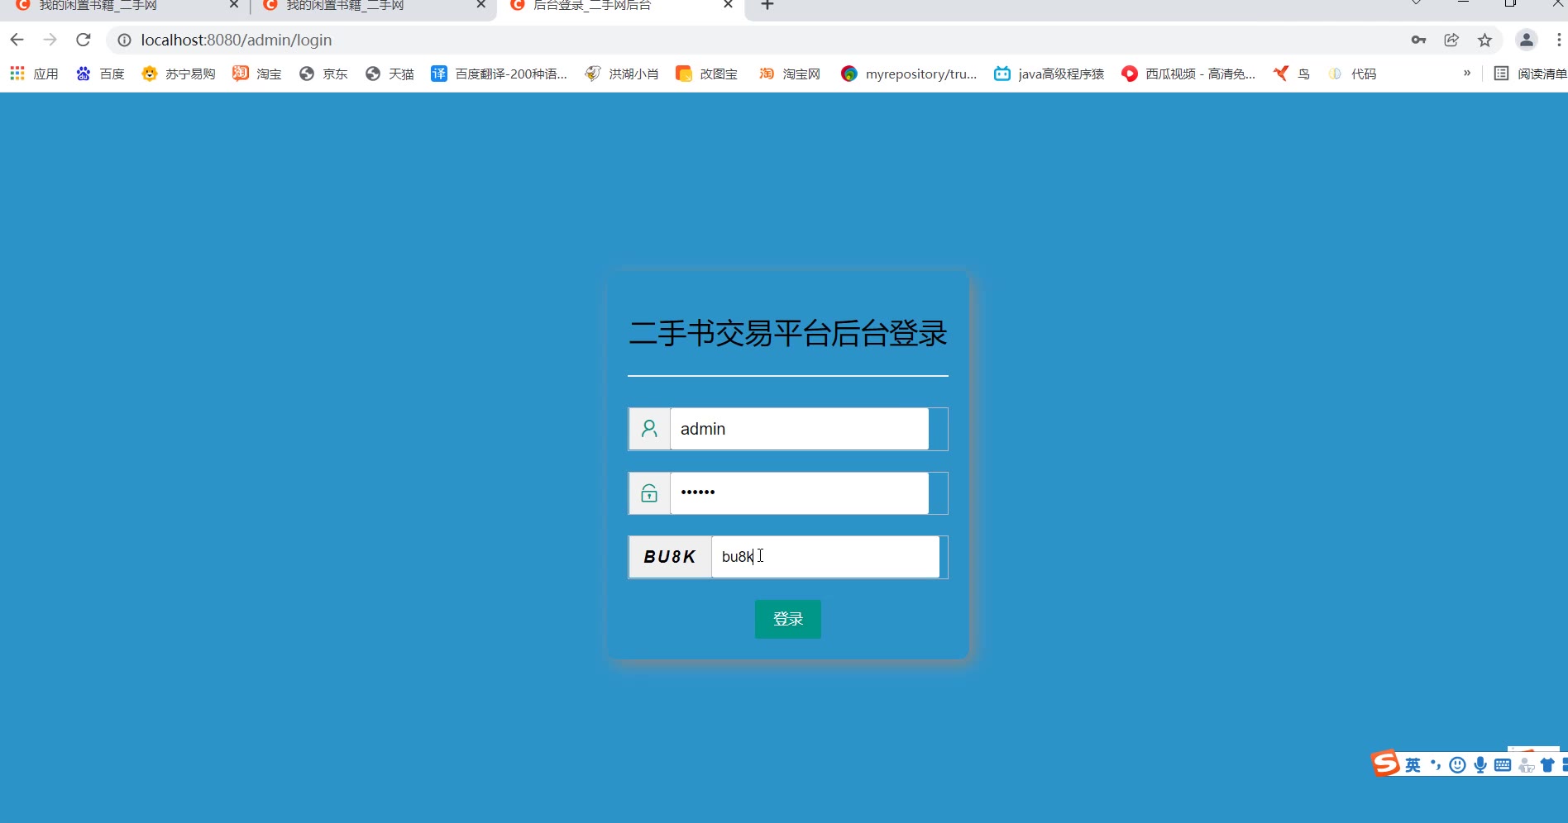Viewport: 1568px width, 823px height.
Task: Open the 西瓜视频 bookmark
Action: [x=1188, y=74]
